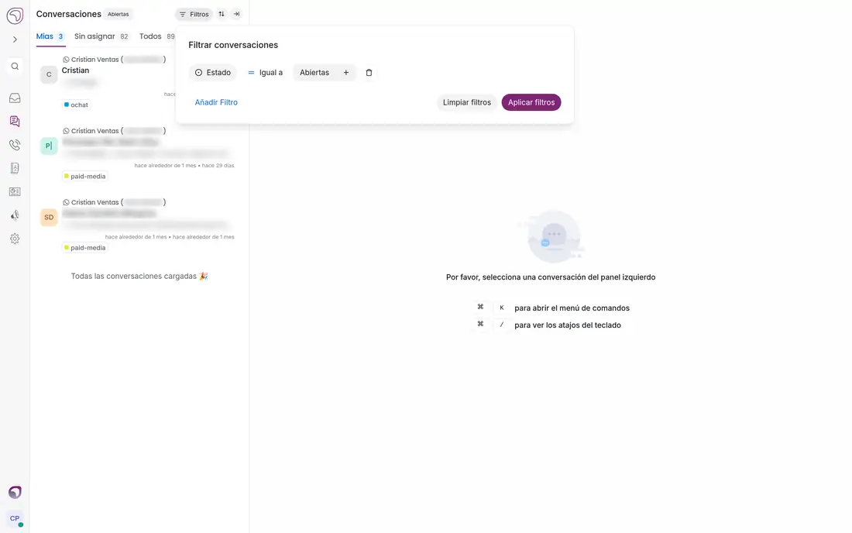Click the Todas las conversaciones cargadas text
This screenshot has width=852, height=533.
click(139, 276)
